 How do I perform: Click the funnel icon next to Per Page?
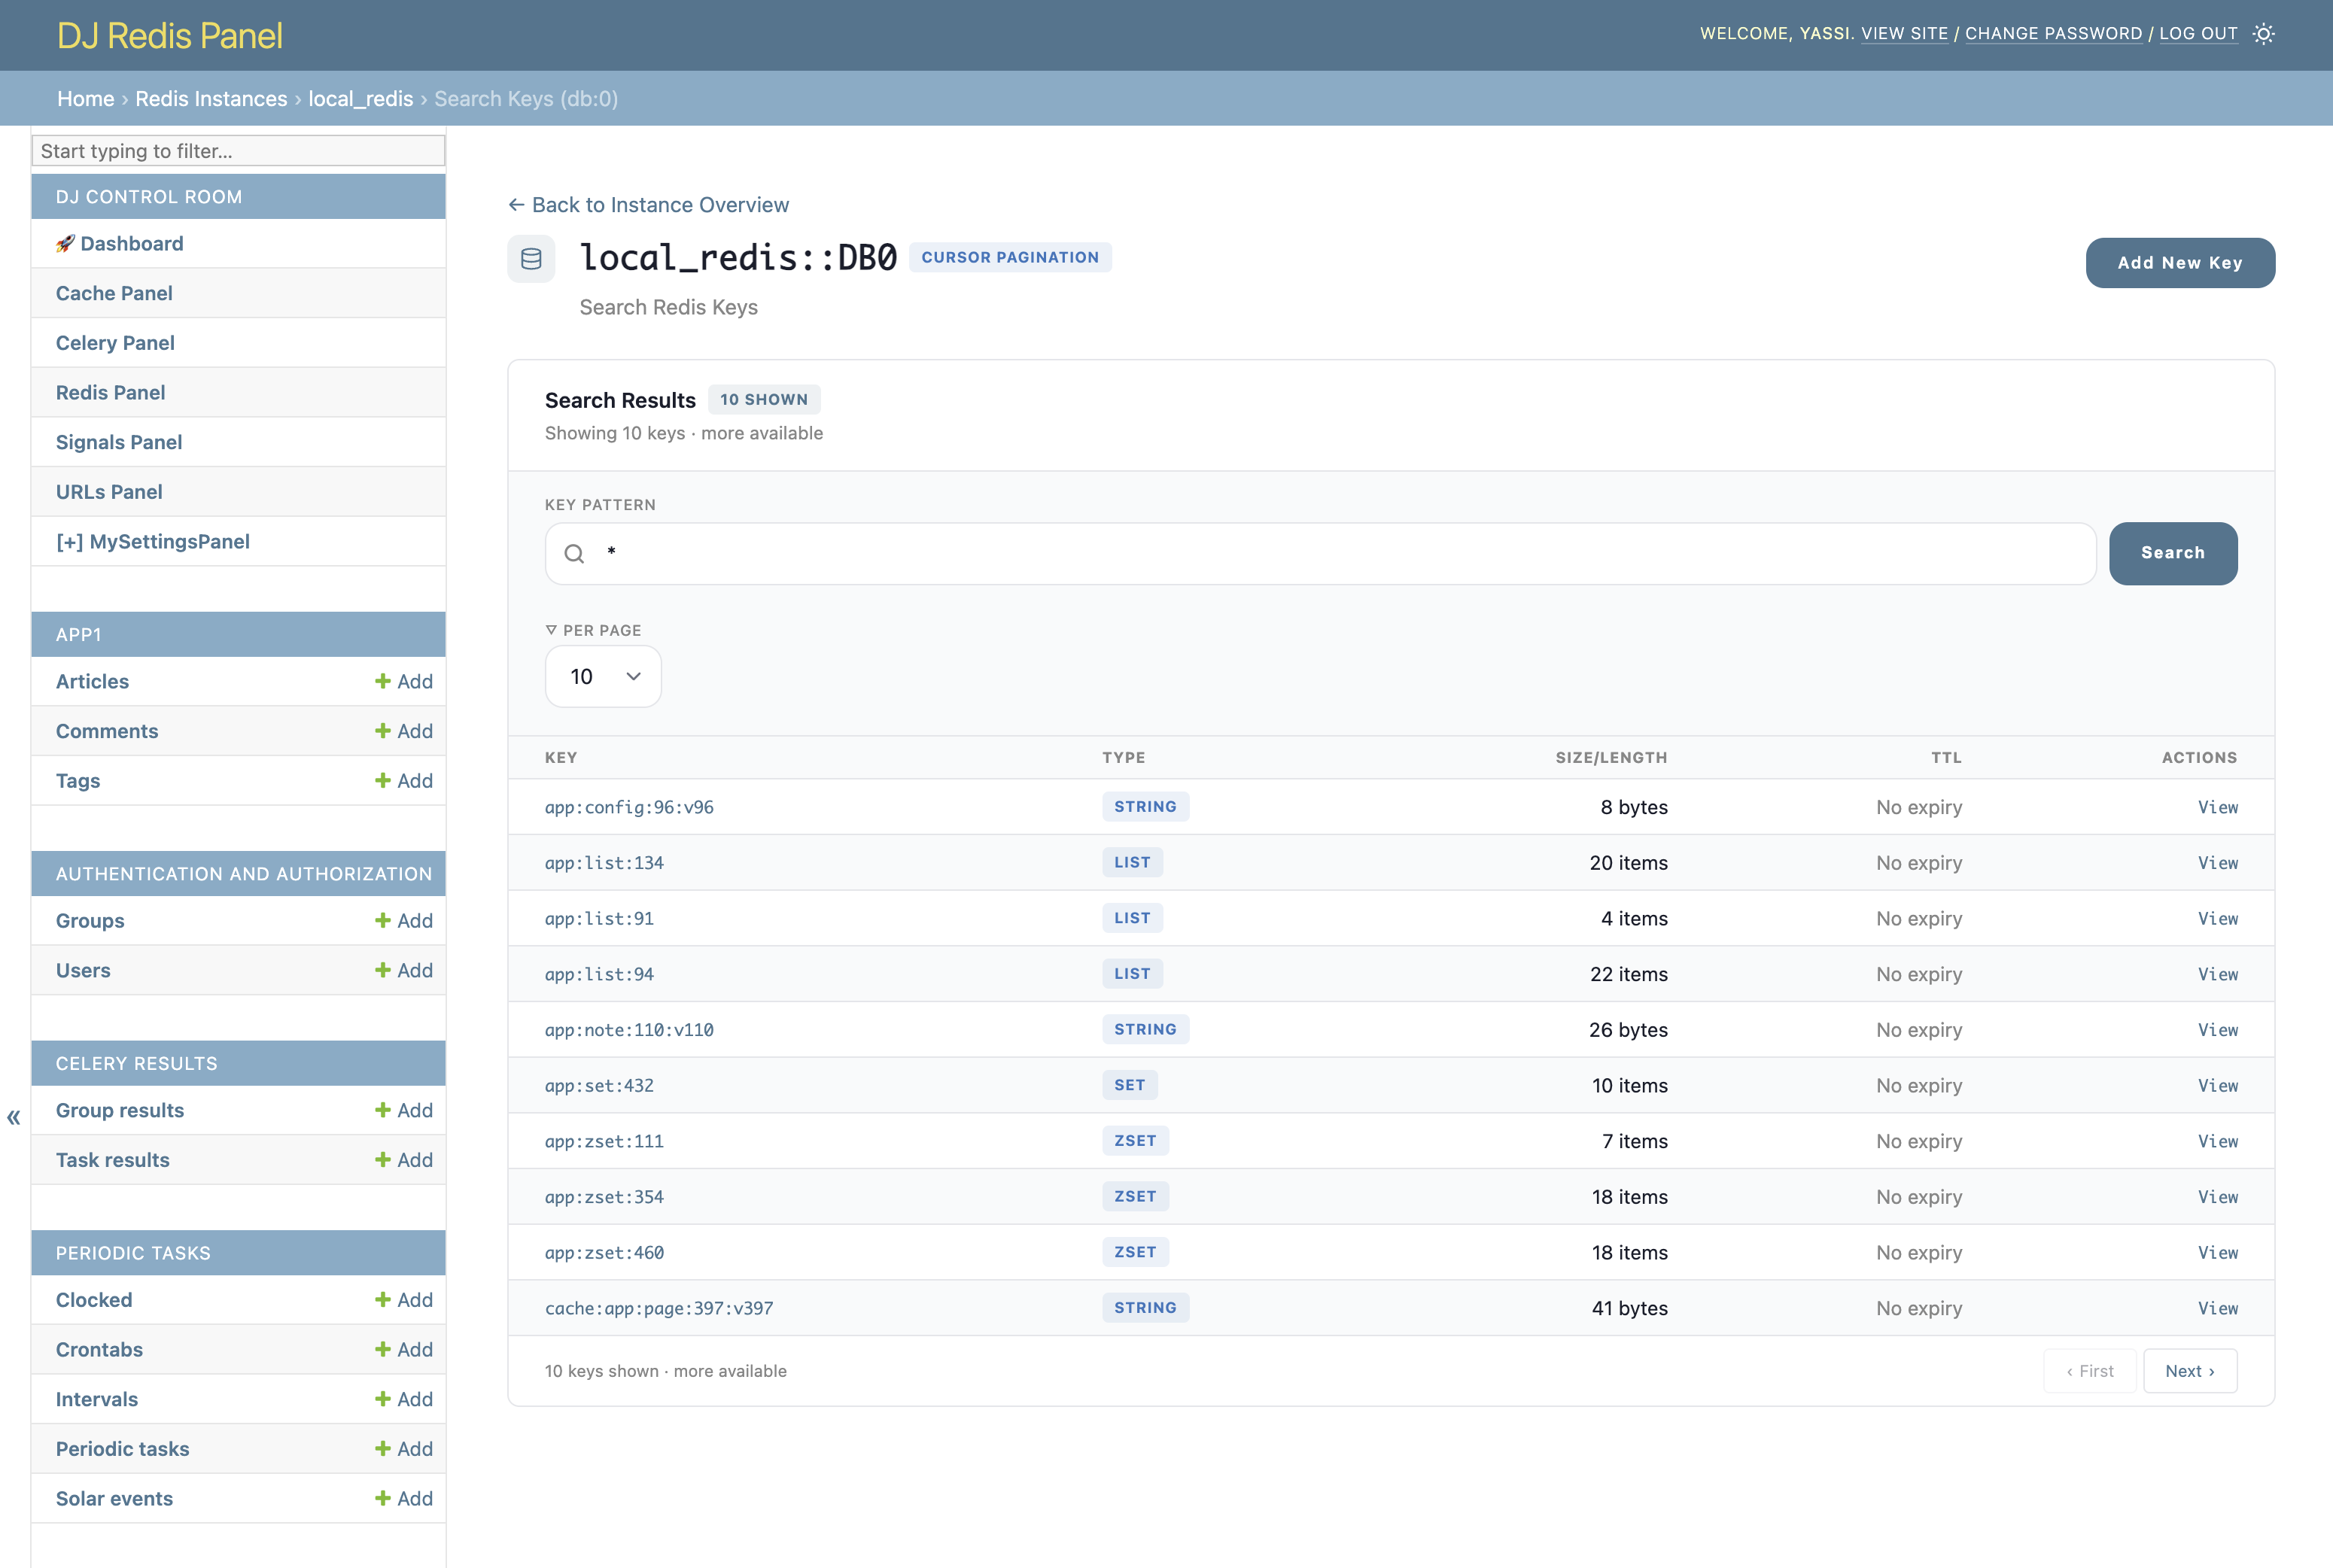coord(551,630)
